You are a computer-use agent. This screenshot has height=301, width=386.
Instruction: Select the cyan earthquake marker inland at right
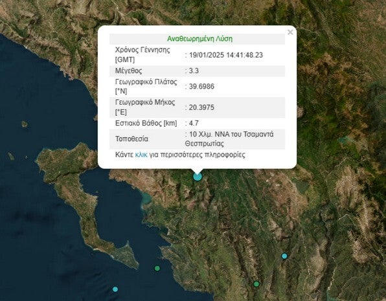[x=284, y=256]
